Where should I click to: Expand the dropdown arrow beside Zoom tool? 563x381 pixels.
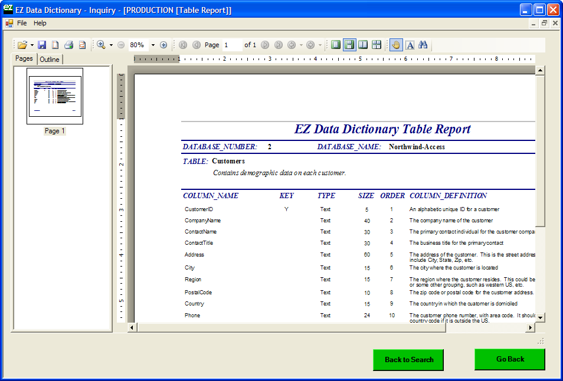point(111,45)
